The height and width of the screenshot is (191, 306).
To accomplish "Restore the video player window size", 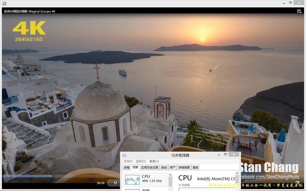I will (290, 3).
